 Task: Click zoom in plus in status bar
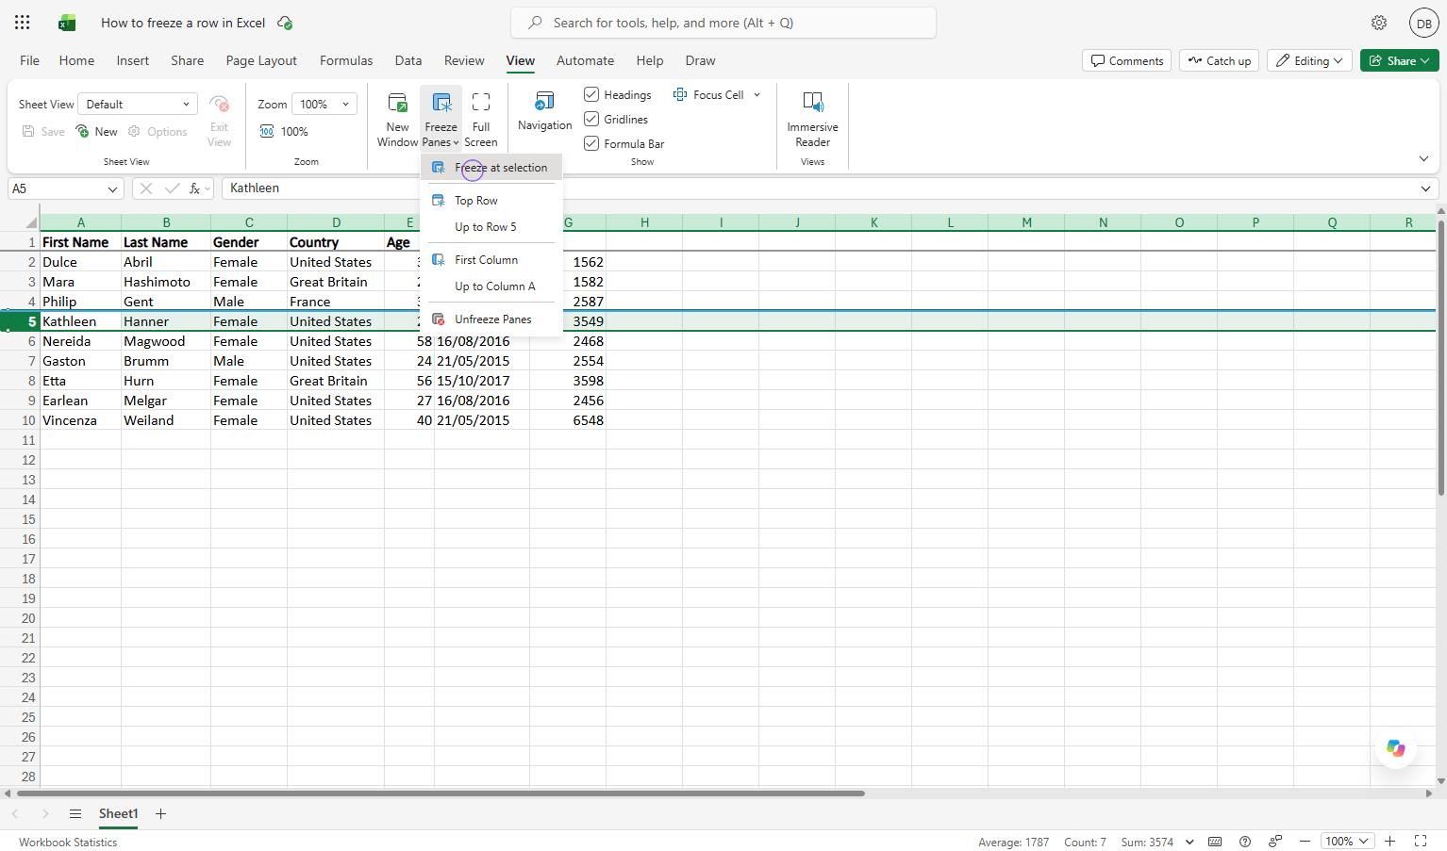point(1389,842)
